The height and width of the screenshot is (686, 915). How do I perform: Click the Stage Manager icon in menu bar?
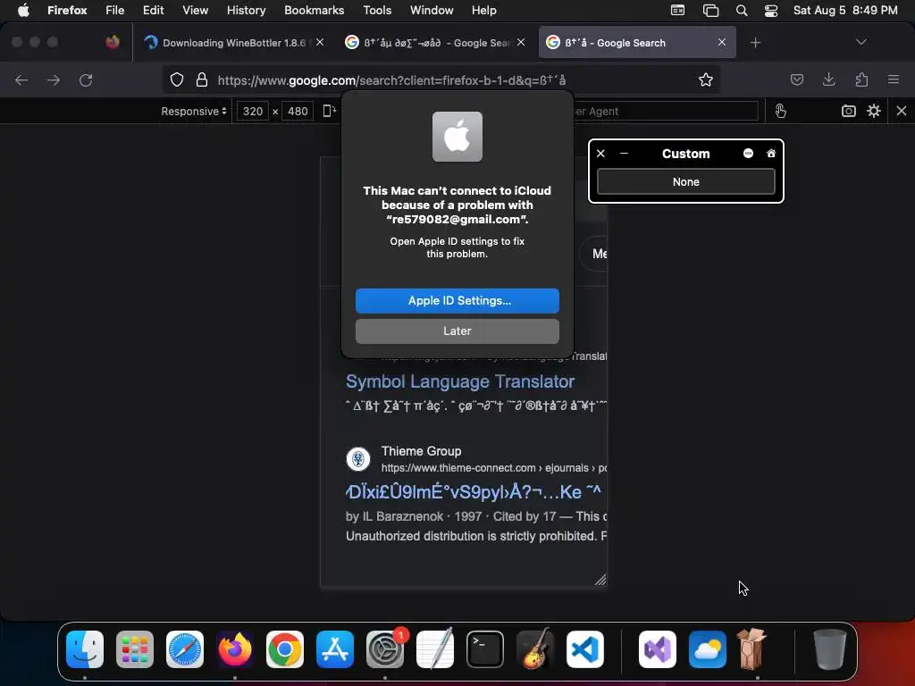(x=710, y=11)
